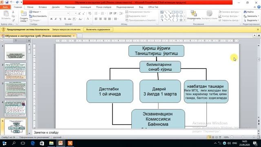
Task: Open the Change Case Aa dropdown
Action: 80,19
